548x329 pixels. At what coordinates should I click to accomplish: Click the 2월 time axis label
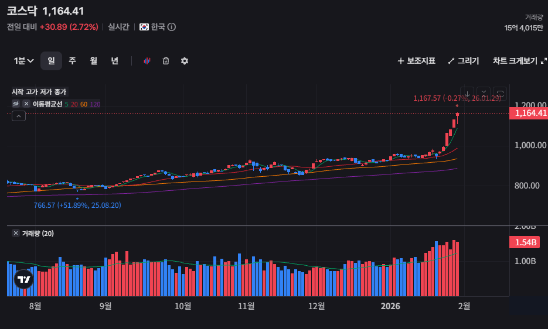tap(464, 306)
